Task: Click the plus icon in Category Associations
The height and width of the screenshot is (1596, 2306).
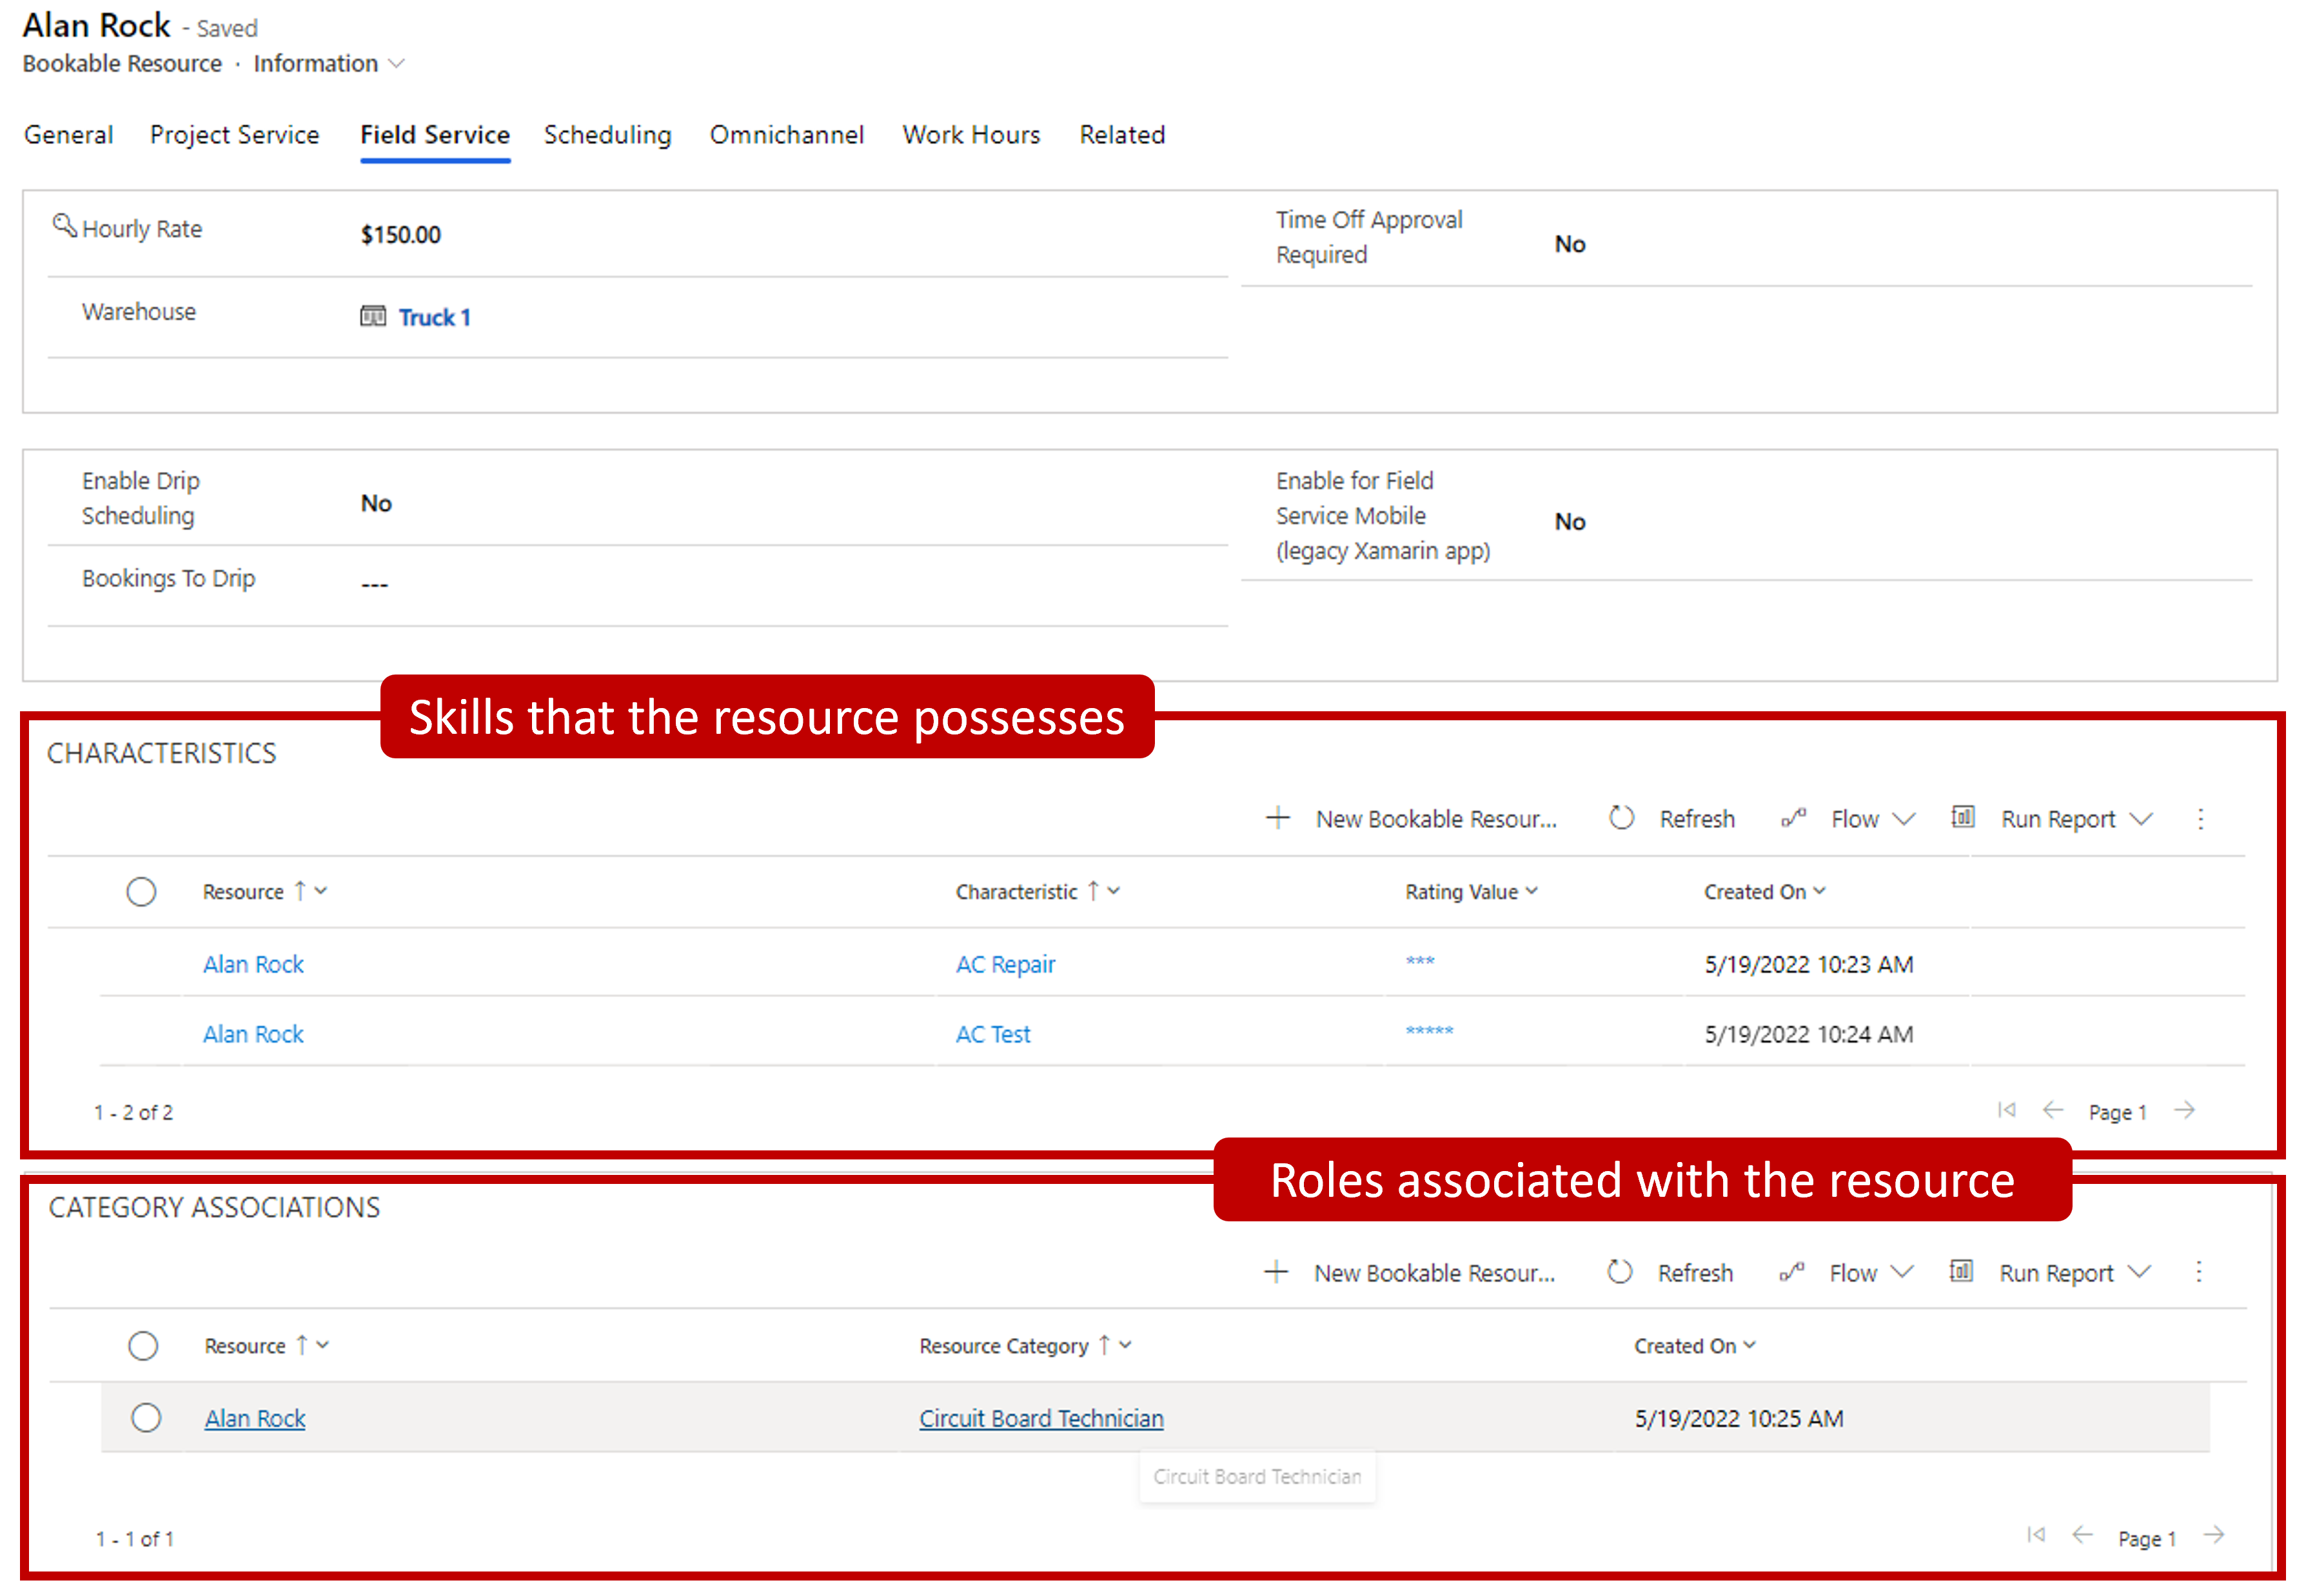Action: tap(1276, 1272)
